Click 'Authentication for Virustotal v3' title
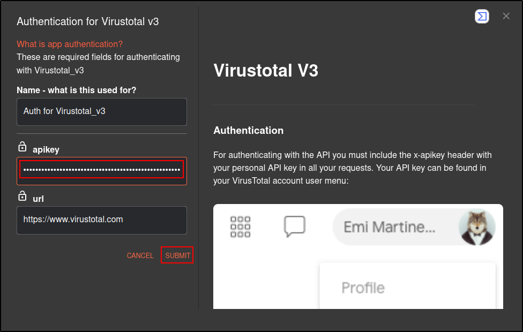 pos(88,21)
